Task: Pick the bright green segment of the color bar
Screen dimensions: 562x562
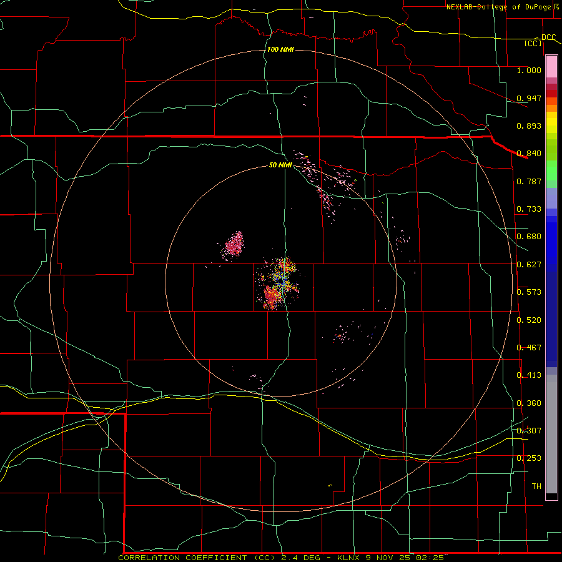Action: tap(551, 170)
